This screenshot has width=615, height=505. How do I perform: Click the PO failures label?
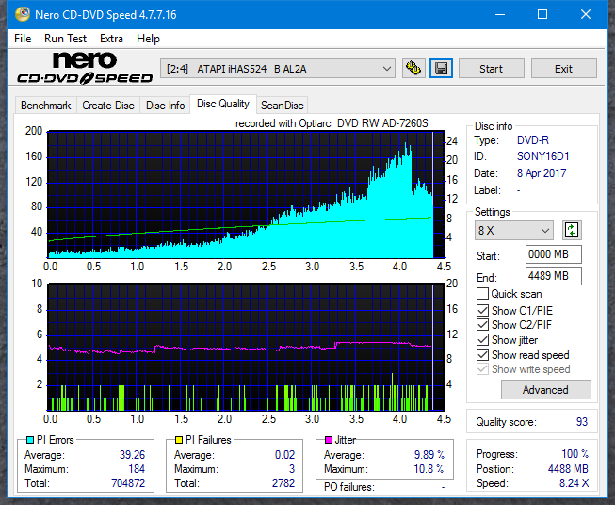[x=349, y=487]
